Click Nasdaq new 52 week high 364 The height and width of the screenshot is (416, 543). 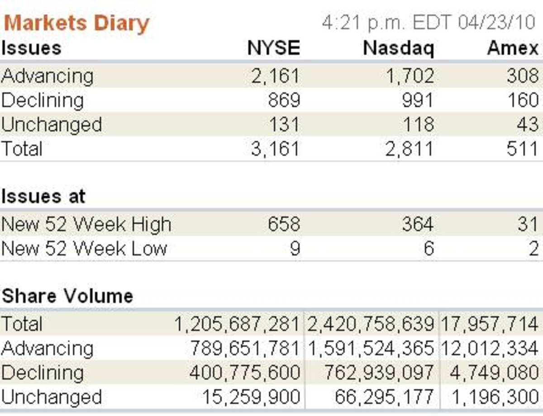click(x=418, y=224)
